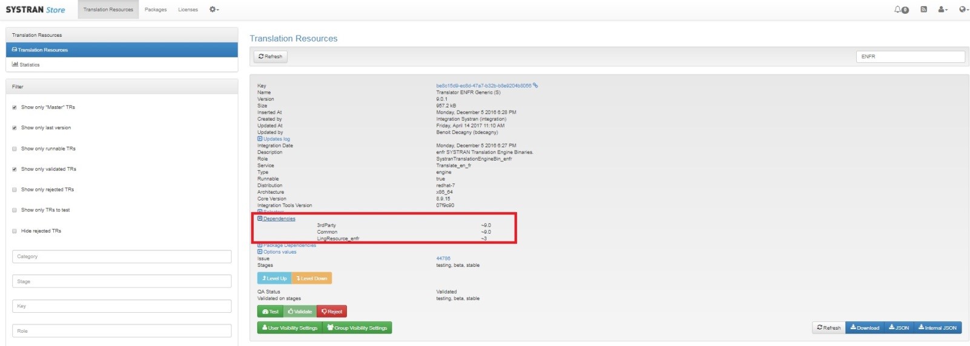Screen dimensions: 970x346
Task: Click the Level Down button
Action: point(312,278)
